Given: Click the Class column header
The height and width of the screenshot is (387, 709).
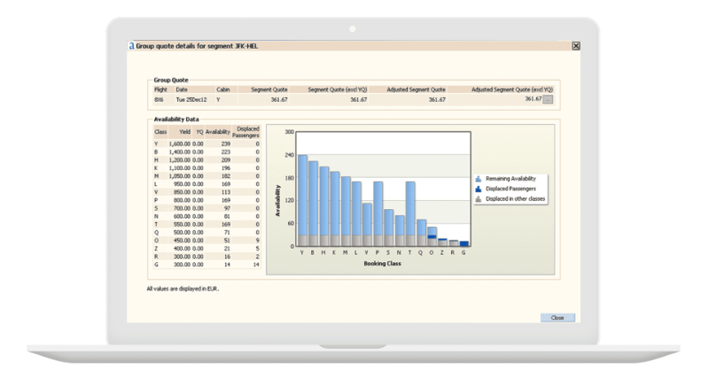Looking at the screenshot, I should 160,130.
